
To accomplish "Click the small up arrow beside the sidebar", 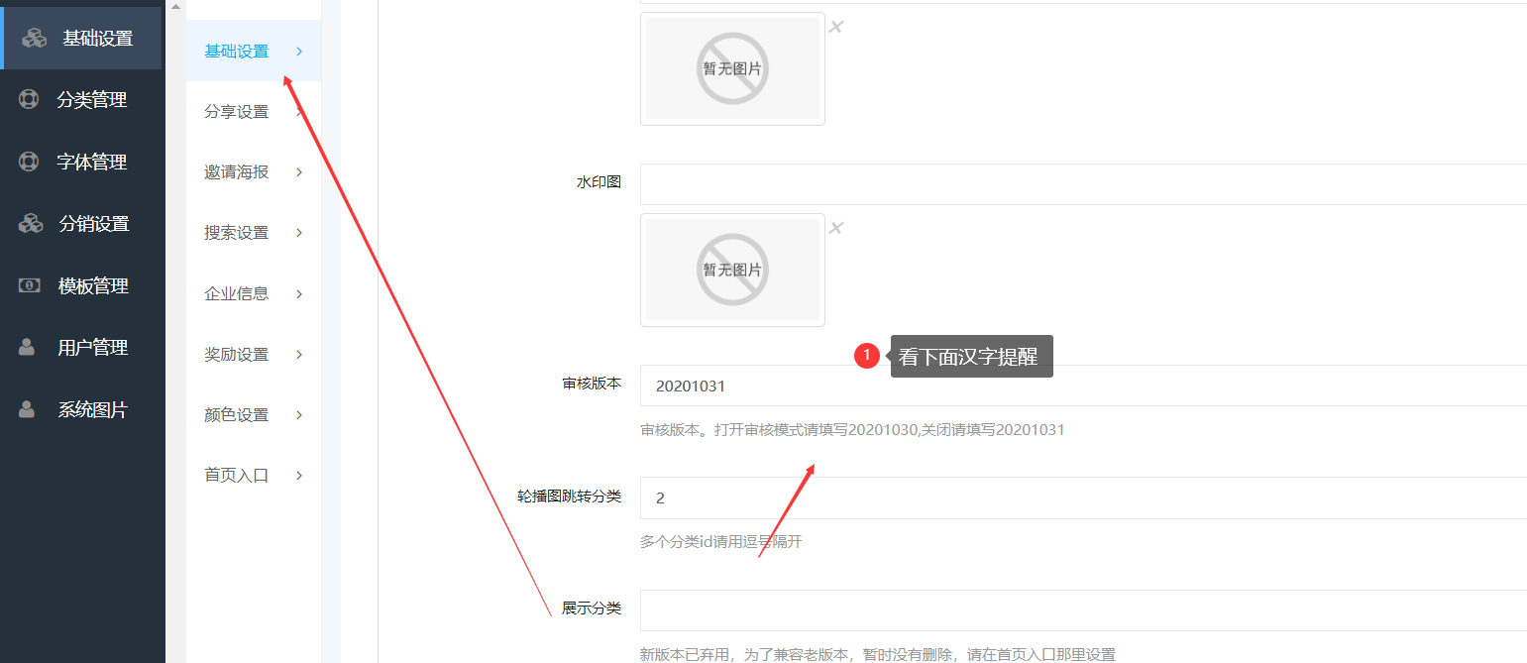I will [174, 6].
